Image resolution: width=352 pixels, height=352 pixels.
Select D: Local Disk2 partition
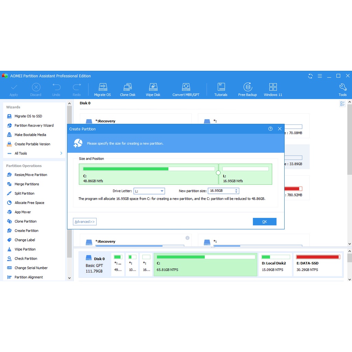(x=275, y=264)
